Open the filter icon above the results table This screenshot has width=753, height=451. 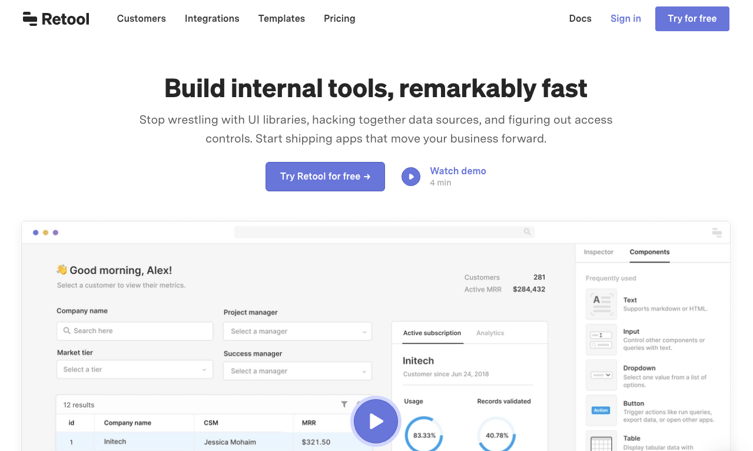tap(344, 404)
